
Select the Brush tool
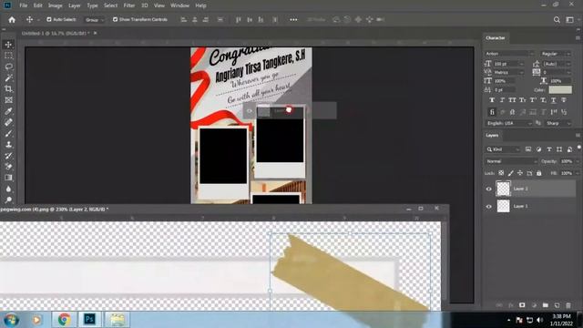coord(8,134)
